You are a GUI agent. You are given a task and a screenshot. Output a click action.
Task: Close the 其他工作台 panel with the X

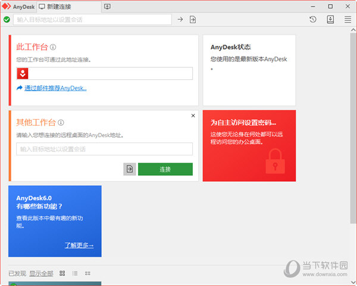193,116
